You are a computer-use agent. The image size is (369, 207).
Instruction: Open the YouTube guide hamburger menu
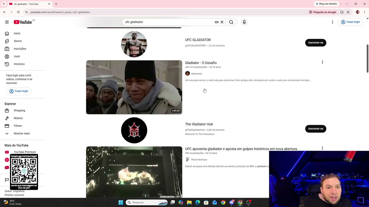click(7, 22)
